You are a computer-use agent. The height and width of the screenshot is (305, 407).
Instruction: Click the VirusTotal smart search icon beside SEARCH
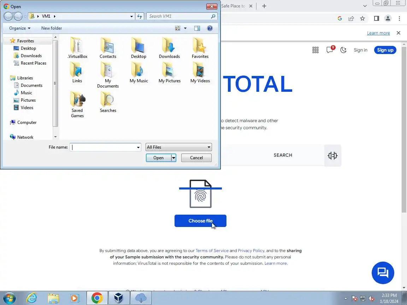(332, 155)
